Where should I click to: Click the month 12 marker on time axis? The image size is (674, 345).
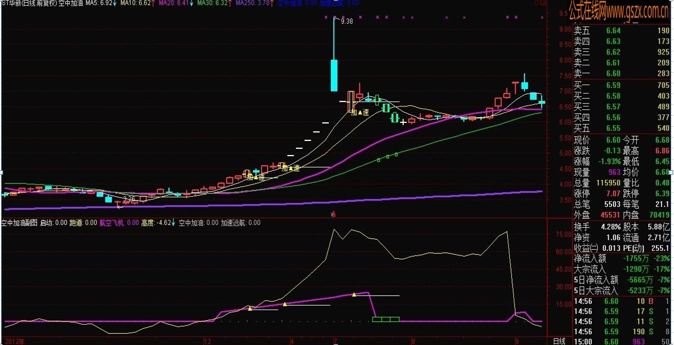(x=208, y=341)
